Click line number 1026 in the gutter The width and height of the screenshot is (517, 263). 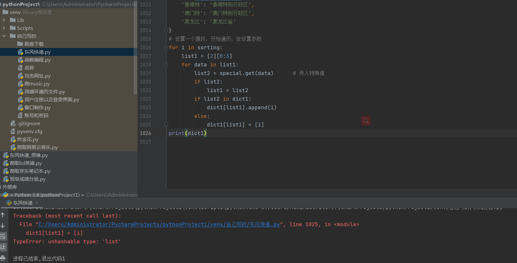click(x=145, y=133)
